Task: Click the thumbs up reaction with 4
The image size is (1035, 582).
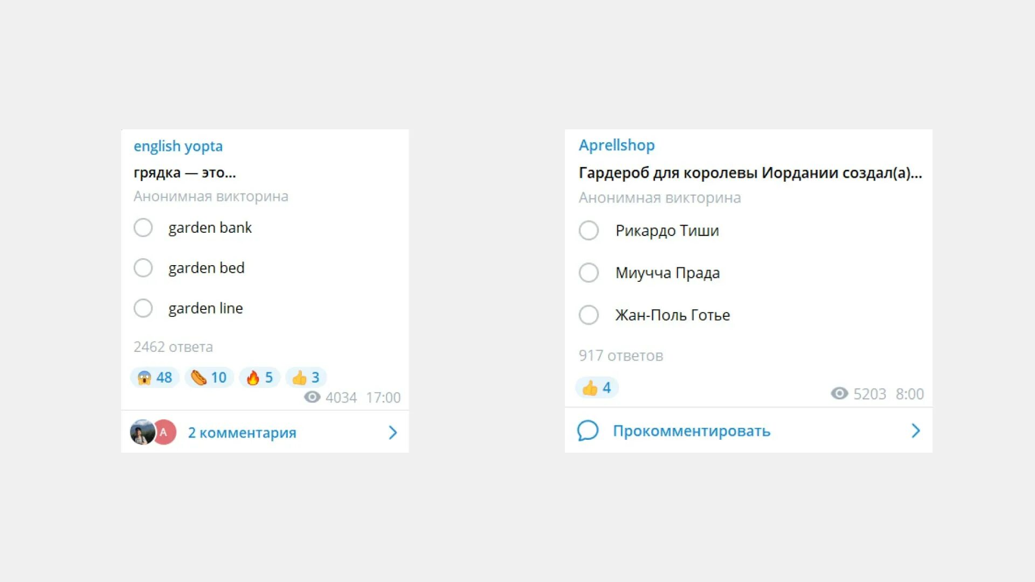Action: [597, 387]
